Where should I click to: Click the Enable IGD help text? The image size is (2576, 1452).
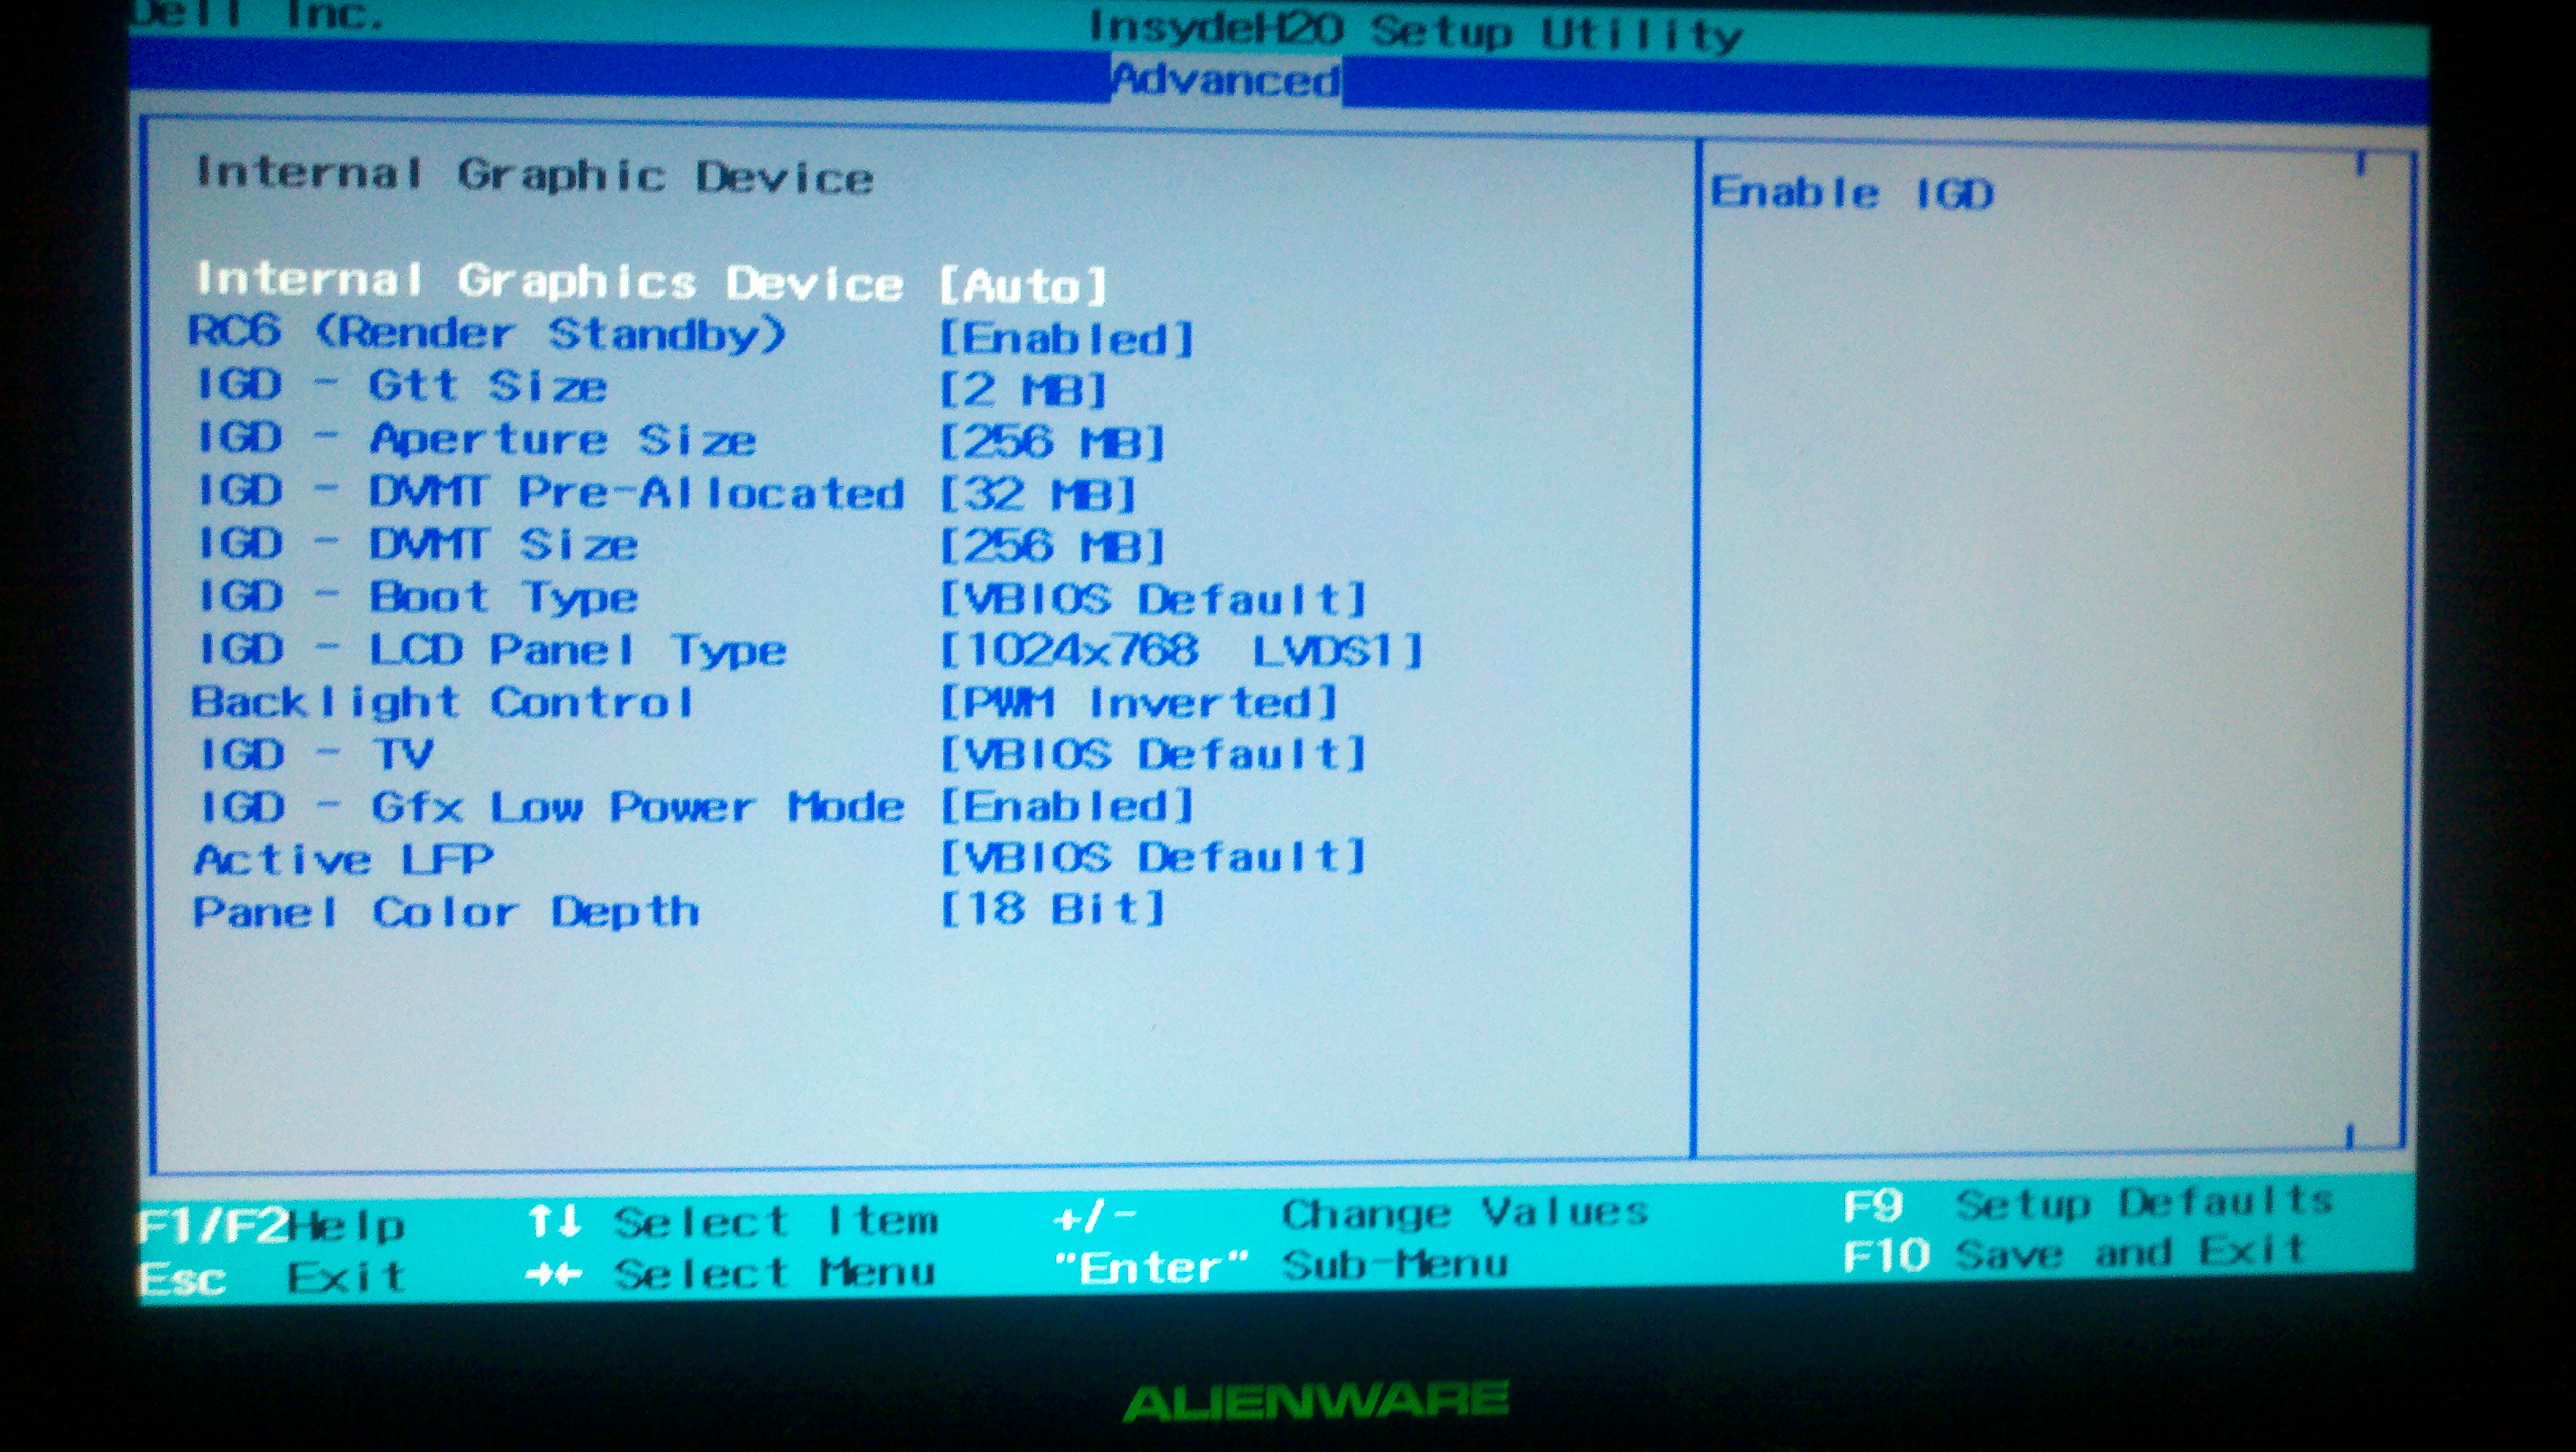tap(1852, 192)
